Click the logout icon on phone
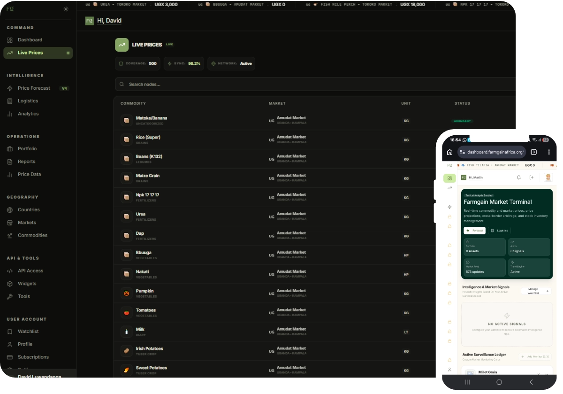This screenshot has width=563, height=394. click(532, 178)
